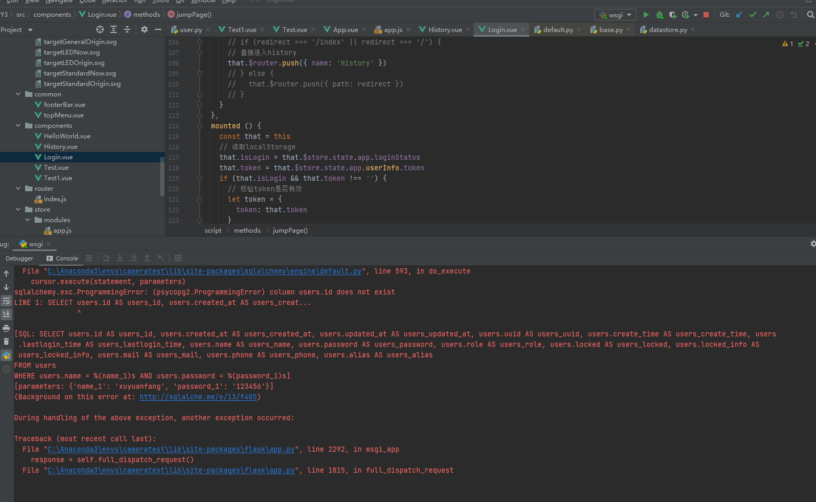The height and width of the screenshot is (502, 816).
Task: Toggle the Python console prompt icon
Action: click(6, 356)
